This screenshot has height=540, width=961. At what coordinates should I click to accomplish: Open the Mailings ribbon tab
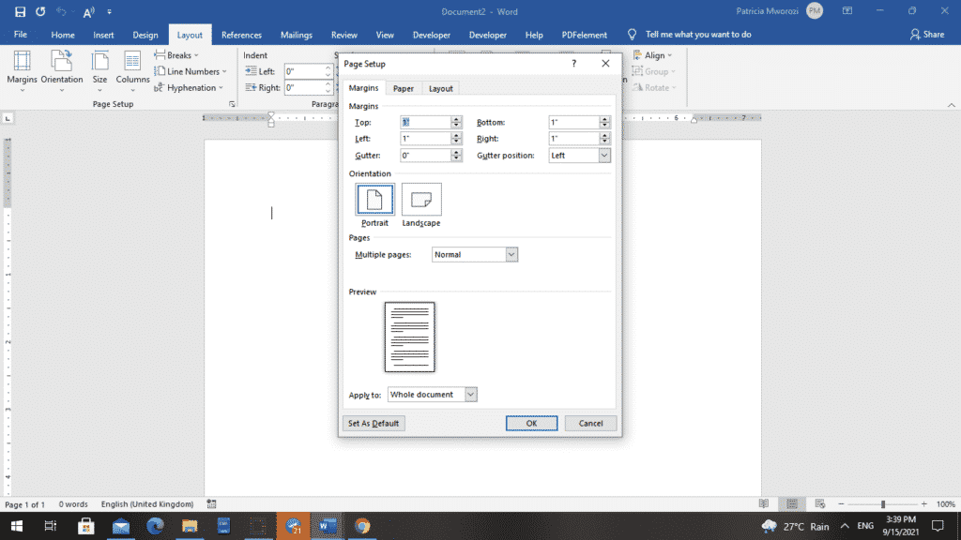point(296,34)
